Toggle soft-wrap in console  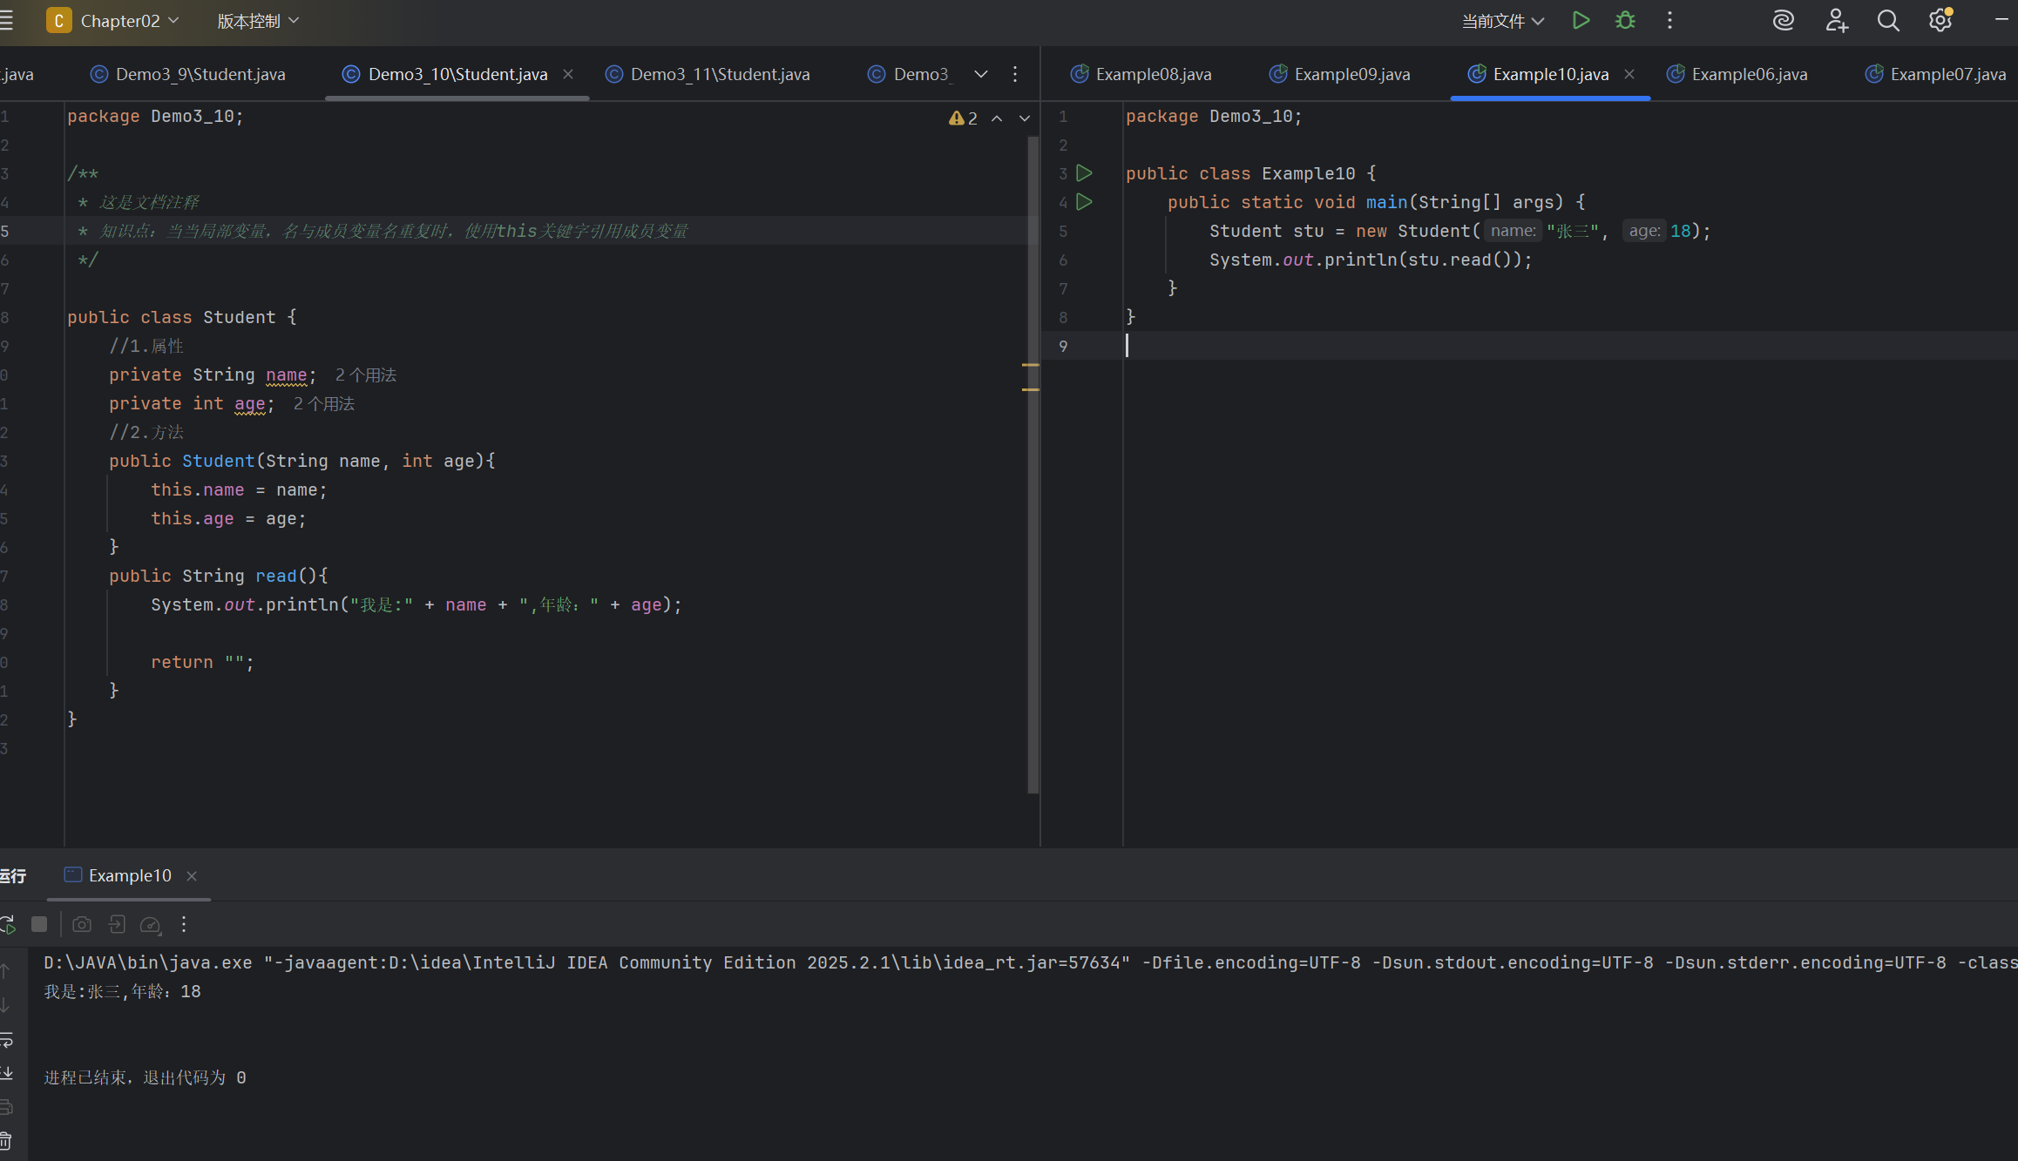6,1040
